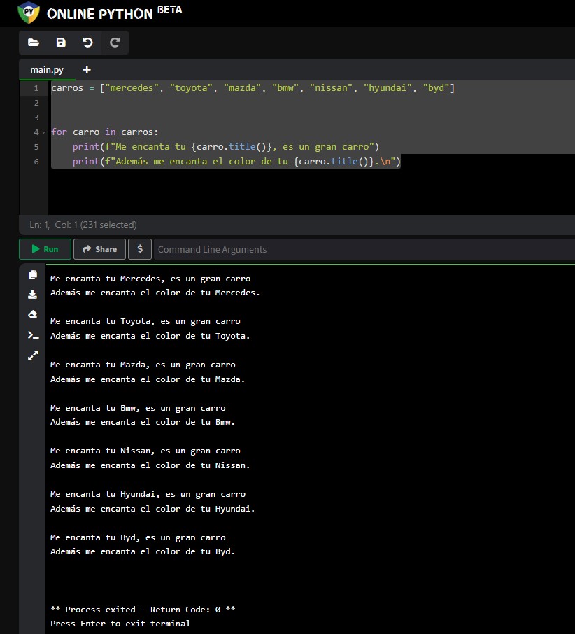Redo the last edit

[115, 43]
